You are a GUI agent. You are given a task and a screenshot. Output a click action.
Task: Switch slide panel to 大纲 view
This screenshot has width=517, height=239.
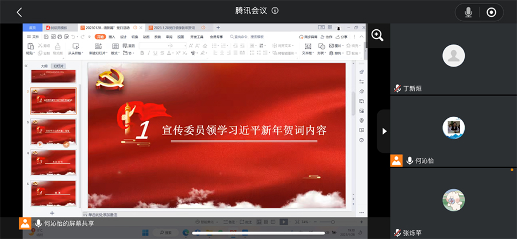[x=44, y=66]
